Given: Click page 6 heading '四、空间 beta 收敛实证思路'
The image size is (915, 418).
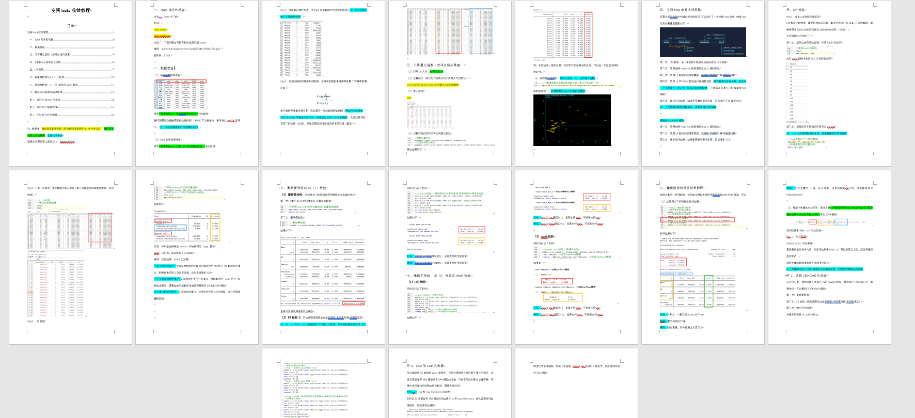Looking at the screenshot, I should (681, 10).
